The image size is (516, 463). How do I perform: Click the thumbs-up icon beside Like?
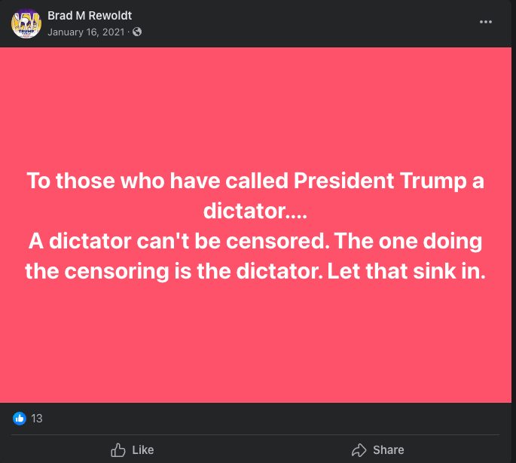tap(118, 450)
